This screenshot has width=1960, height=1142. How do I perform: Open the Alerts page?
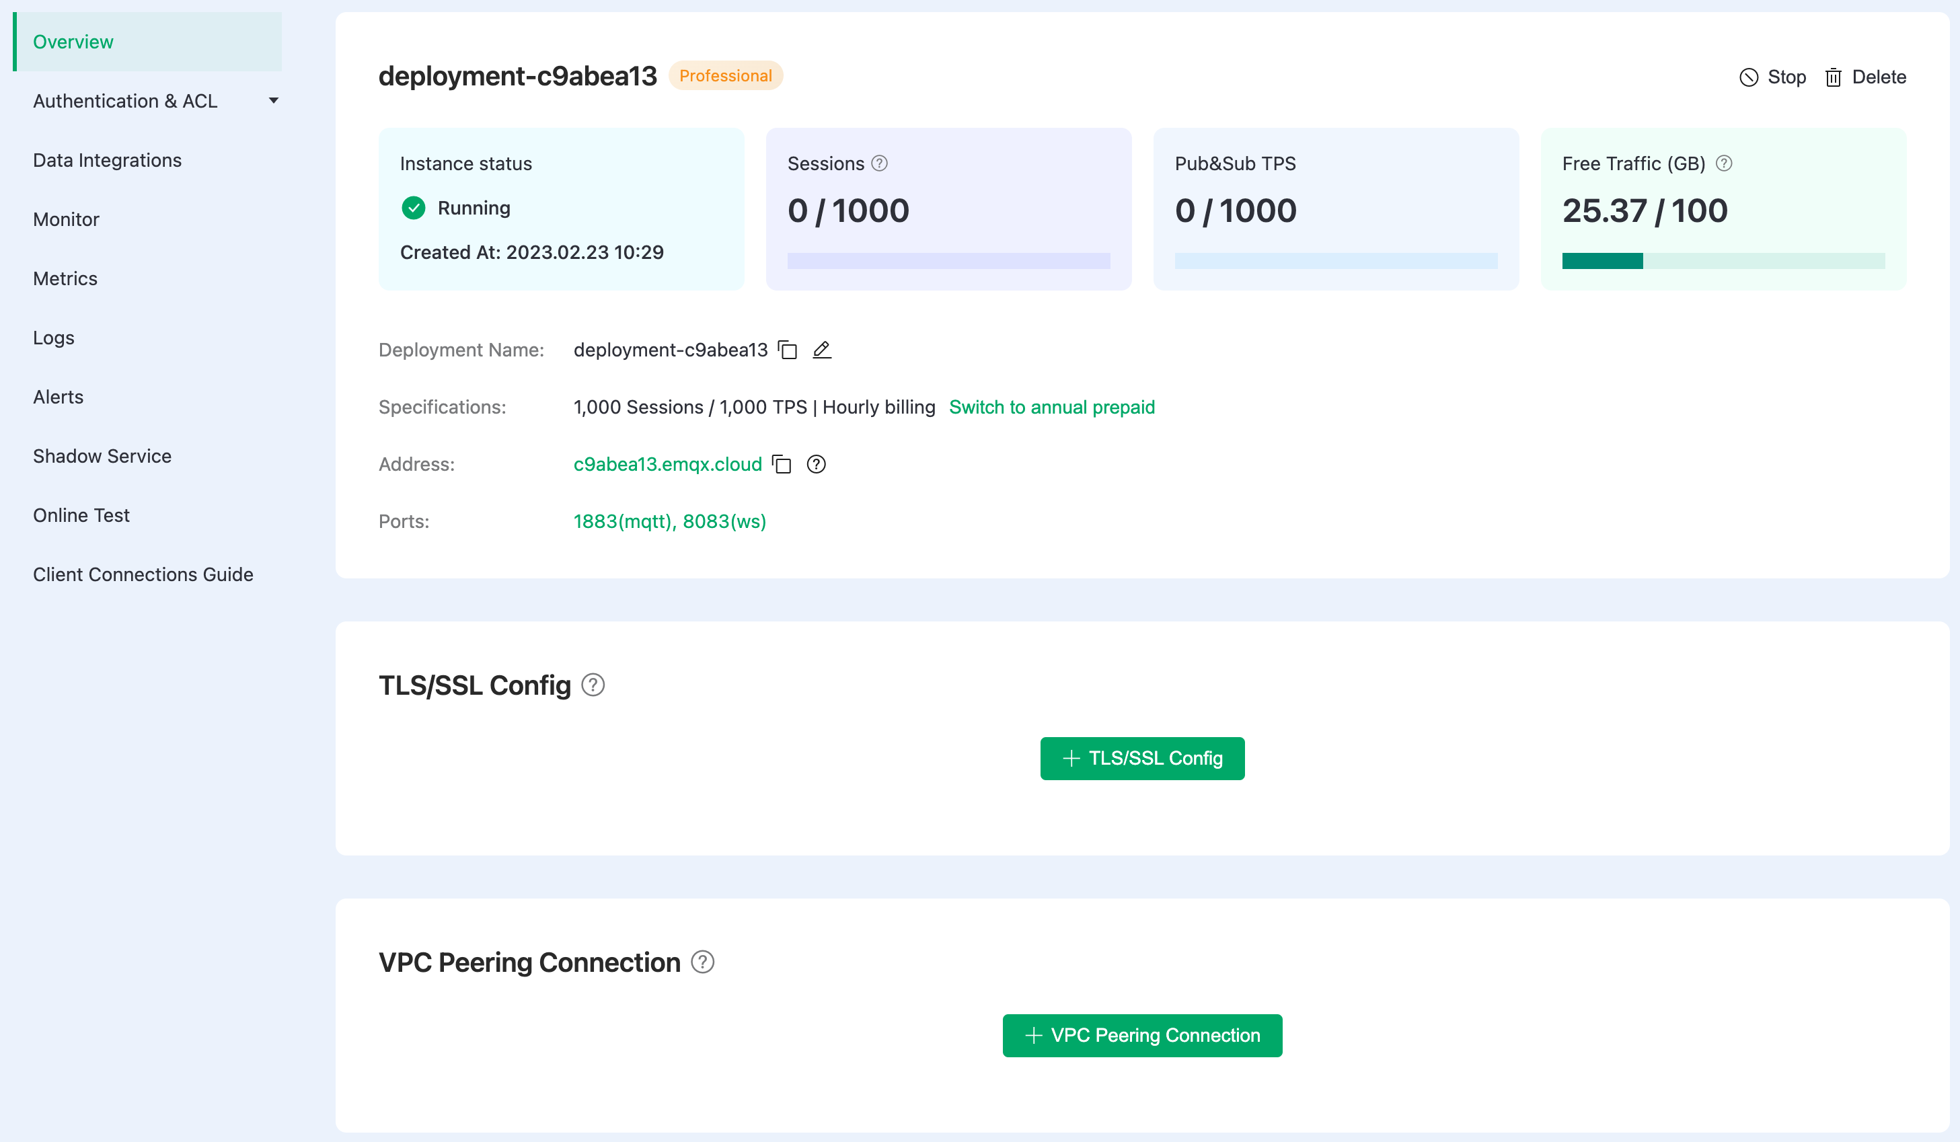point(59,397)
